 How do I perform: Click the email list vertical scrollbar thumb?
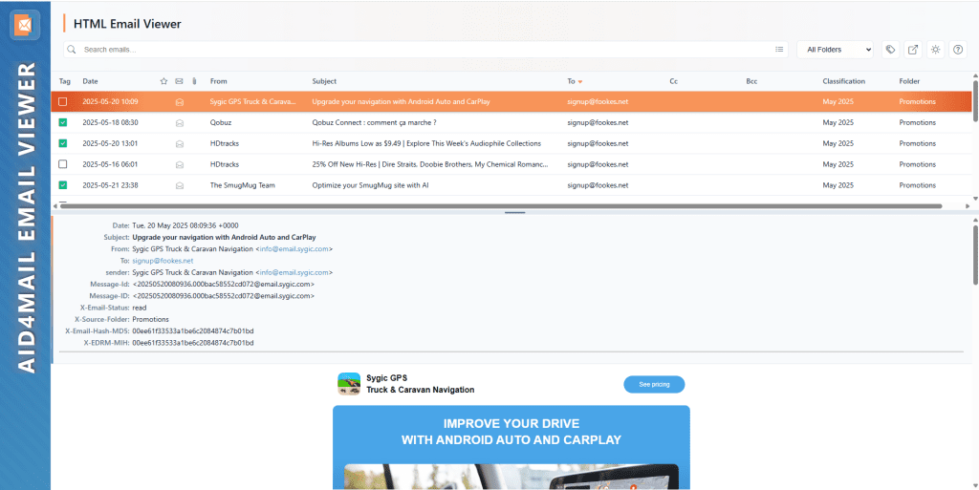(x=975, y=99)
